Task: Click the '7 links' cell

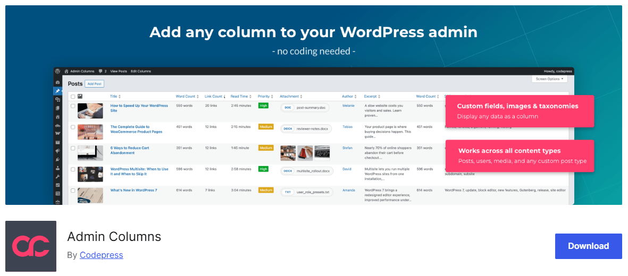Action: [x=210, y=190]
